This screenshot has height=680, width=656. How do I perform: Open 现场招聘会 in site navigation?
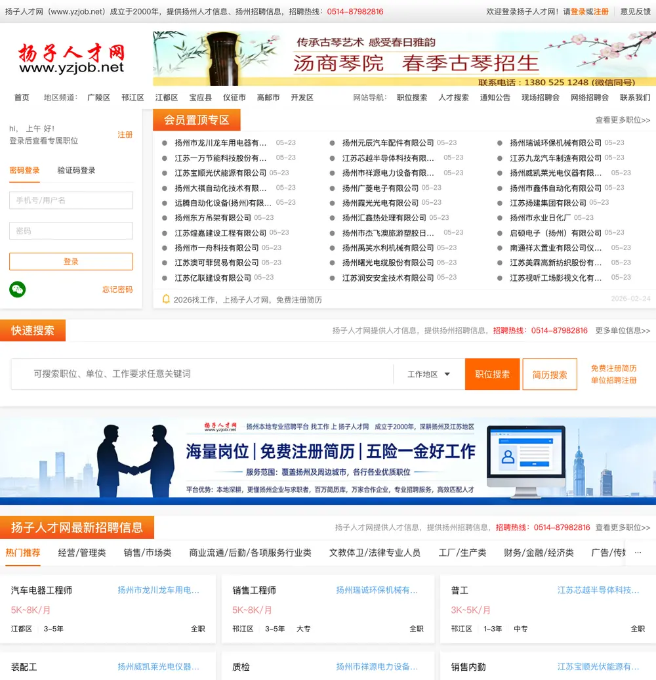click(x=541, y=98)
